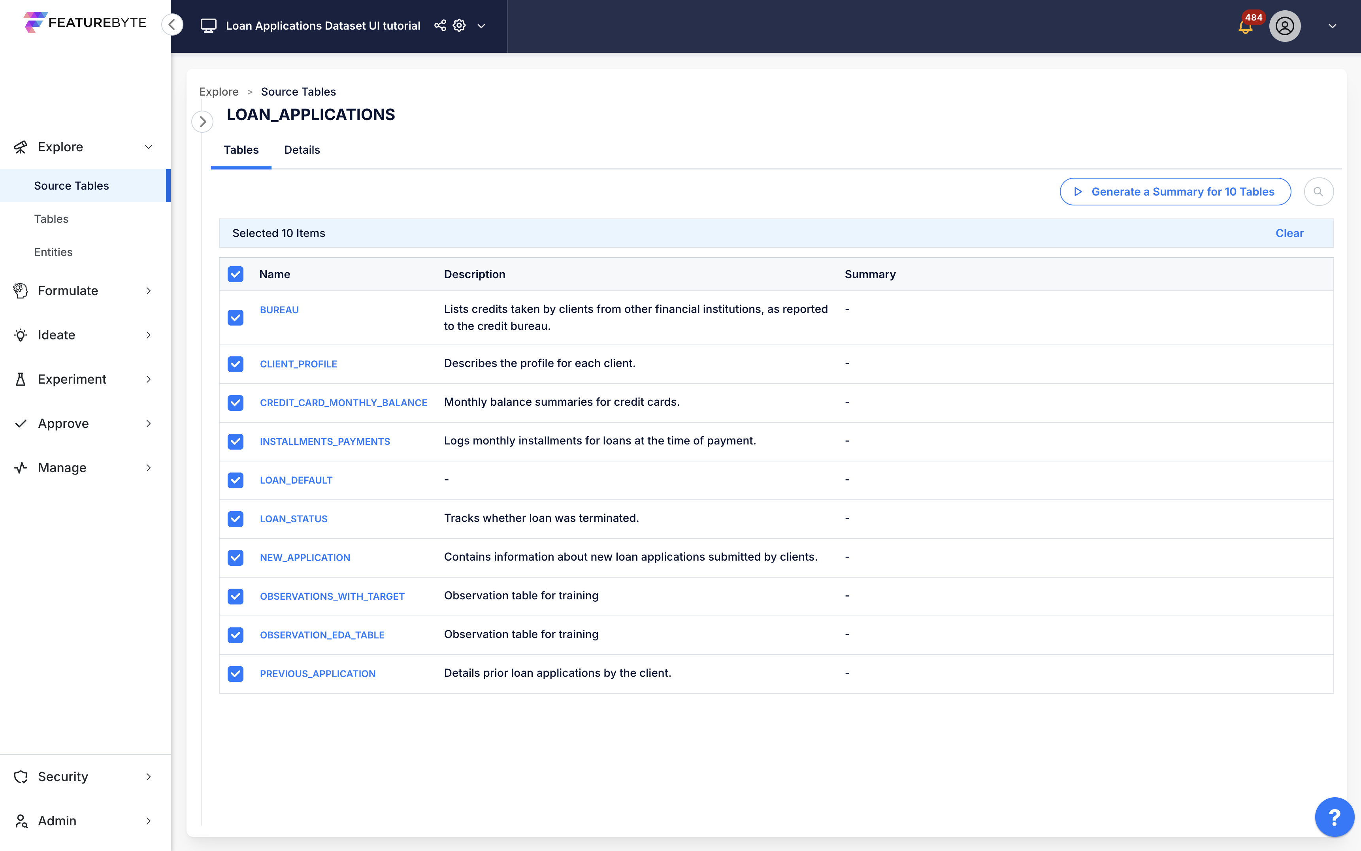1361x851 pixels.
Task: Click the monitor catalog icon
Action: click(208, 26)
